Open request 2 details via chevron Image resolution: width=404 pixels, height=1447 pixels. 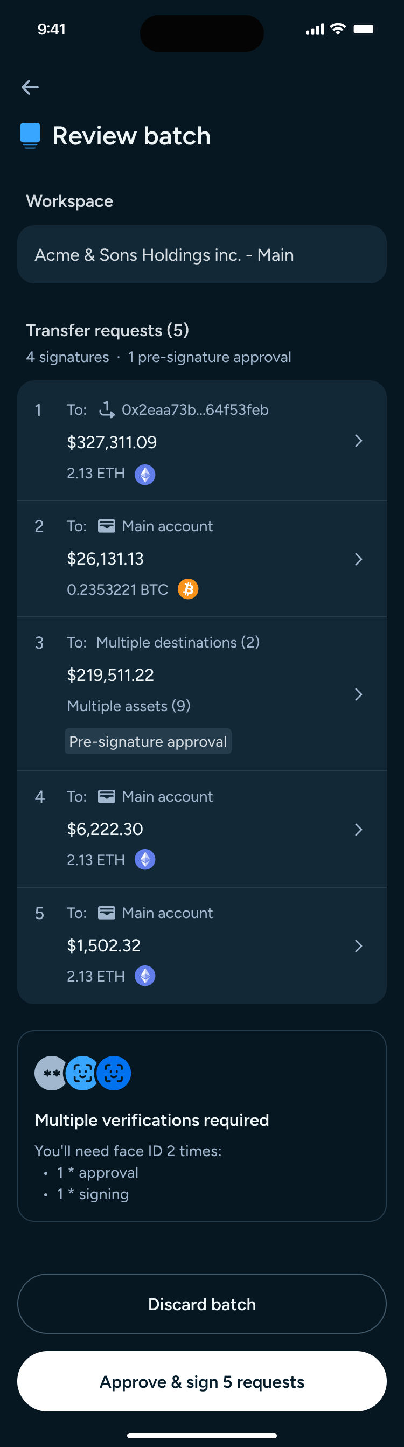click(x=359, y=559)
